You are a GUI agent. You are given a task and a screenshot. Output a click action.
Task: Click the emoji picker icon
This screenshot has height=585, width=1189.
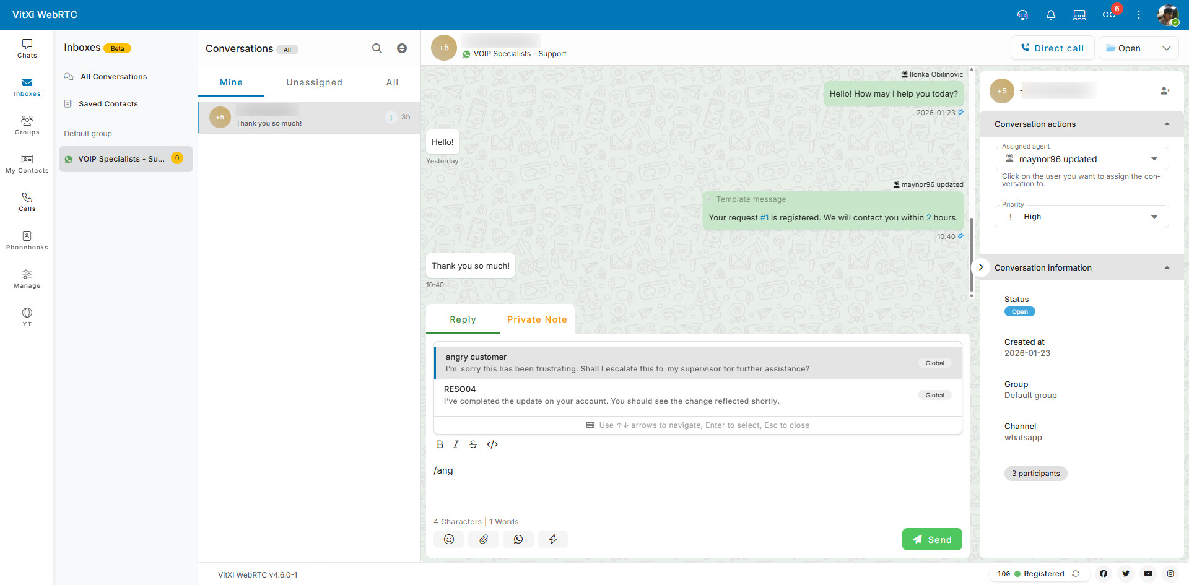(x=449, y=539)
